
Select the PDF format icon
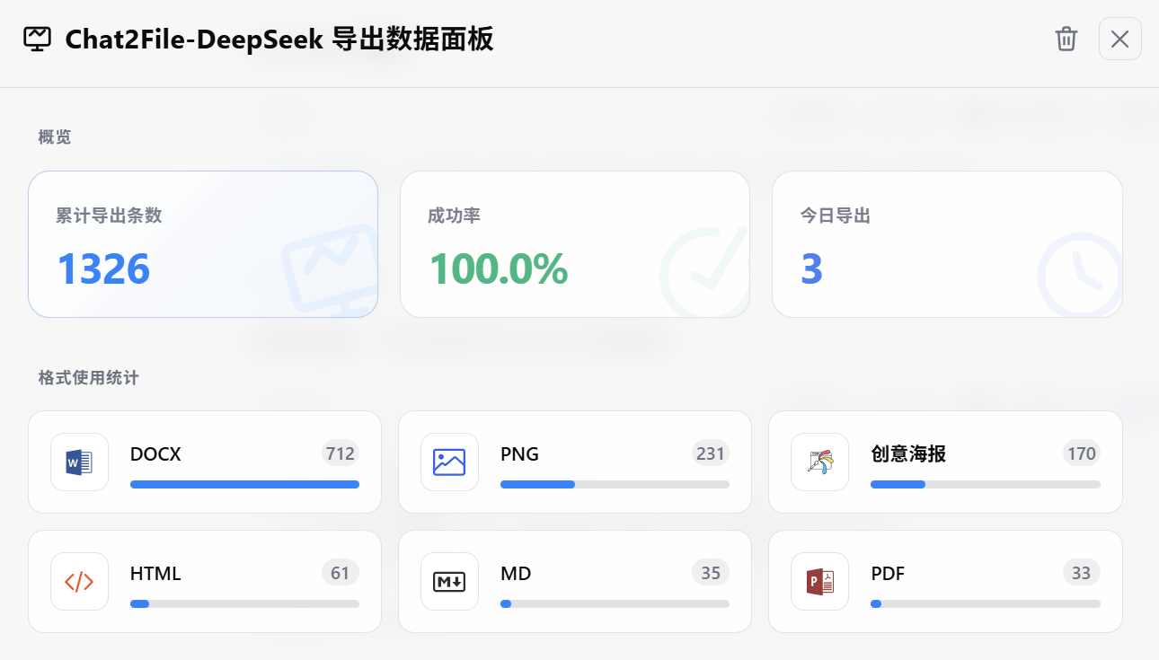(x=819, y=581)
